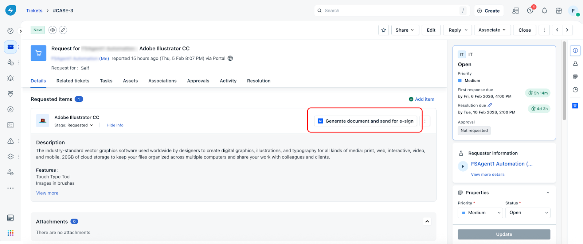Collapse the Attachments section
The image size is (583, 244).
[x=427, y=221]
